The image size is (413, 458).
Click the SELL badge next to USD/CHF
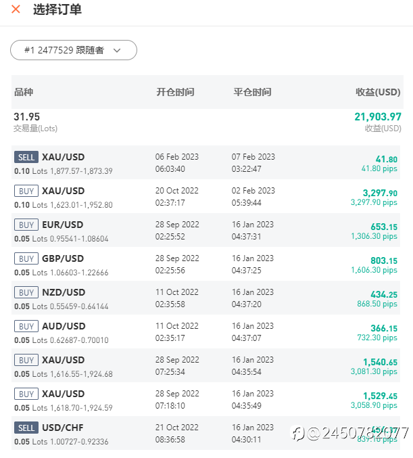(x=26, y=428)
